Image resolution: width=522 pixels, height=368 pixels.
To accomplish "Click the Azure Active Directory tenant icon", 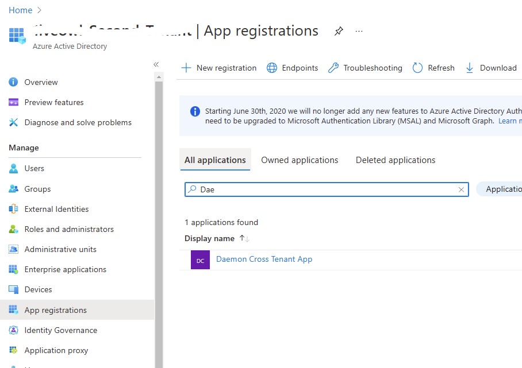I will coord(17,36).
